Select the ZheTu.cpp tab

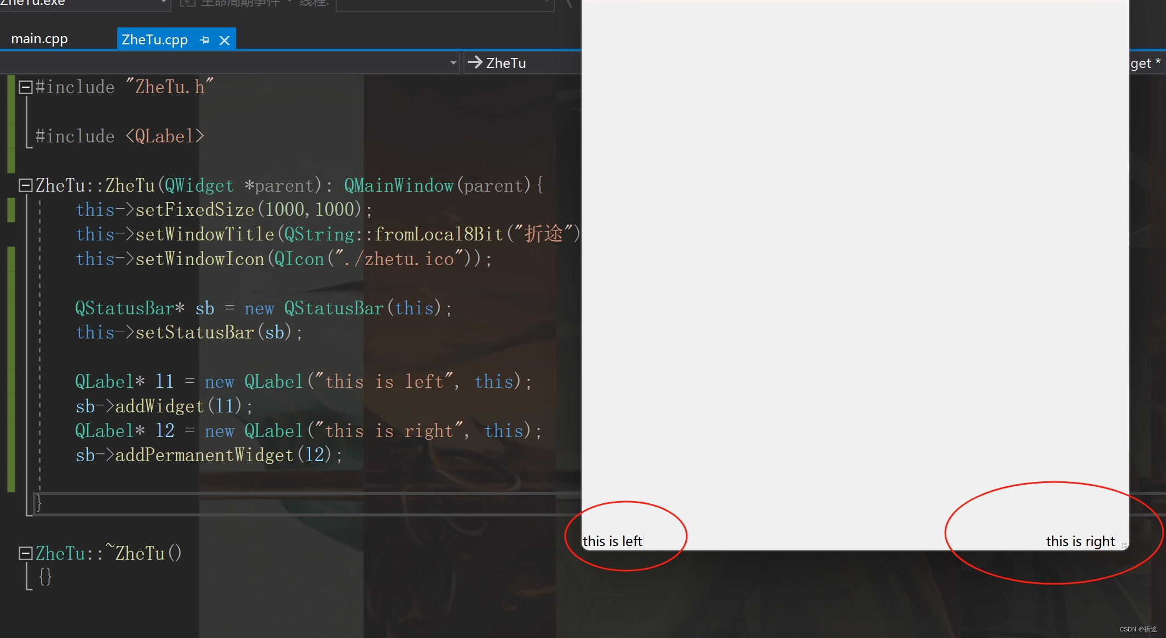tap(156, 38)
